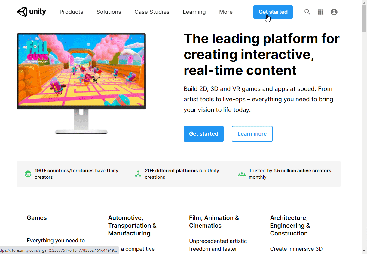
Task: Click the vertical scrollbar thumb
Action: tap(364, 19)
